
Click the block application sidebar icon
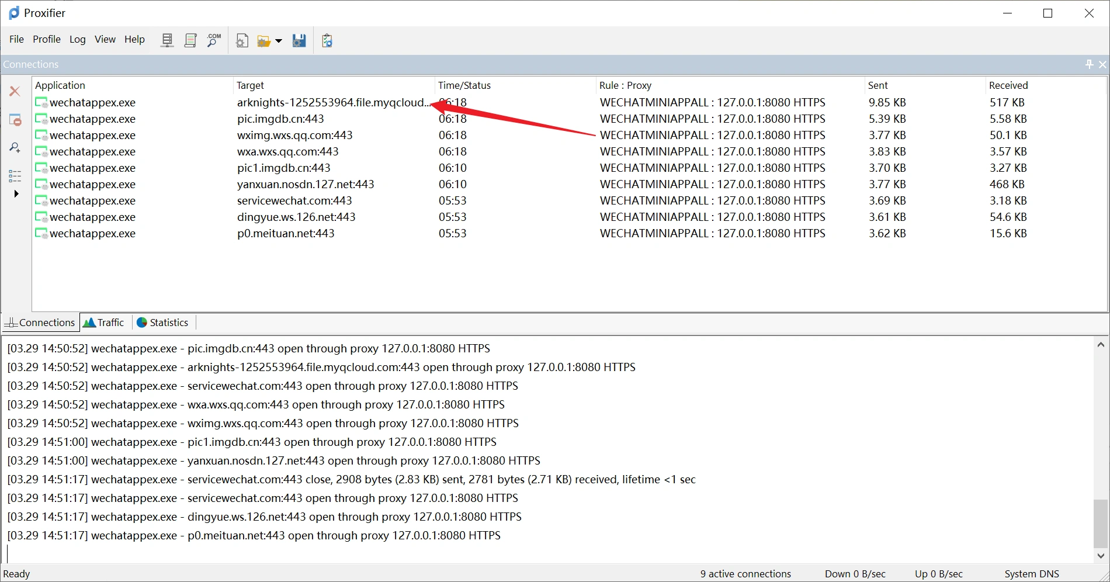15,120
